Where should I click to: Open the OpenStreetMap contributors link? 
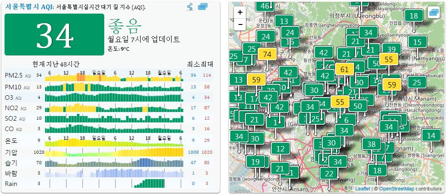click(x=396, y=189)
